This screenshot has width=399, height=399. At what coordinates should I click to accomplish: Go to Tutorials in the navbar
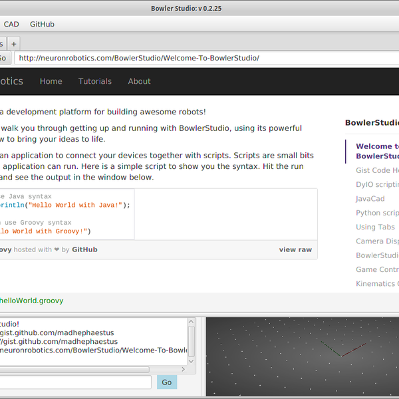click(x=95, y=81)
